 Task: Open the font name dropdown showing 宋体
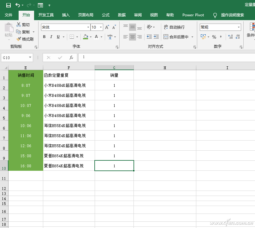[88, 27]
